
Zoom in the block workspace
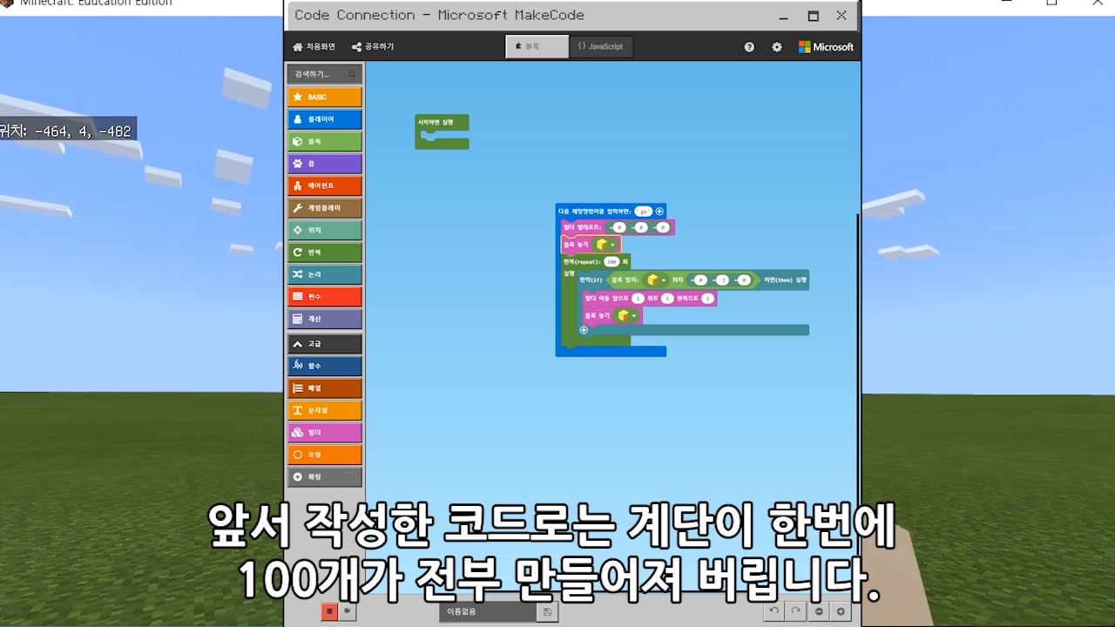click(841, 611)
